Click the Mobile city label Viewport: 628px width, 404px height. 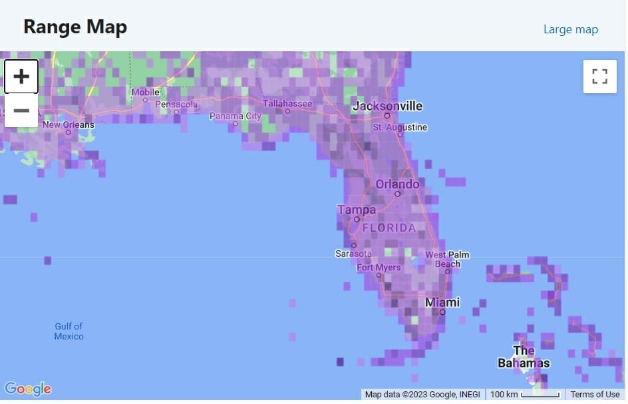(146, 93)
